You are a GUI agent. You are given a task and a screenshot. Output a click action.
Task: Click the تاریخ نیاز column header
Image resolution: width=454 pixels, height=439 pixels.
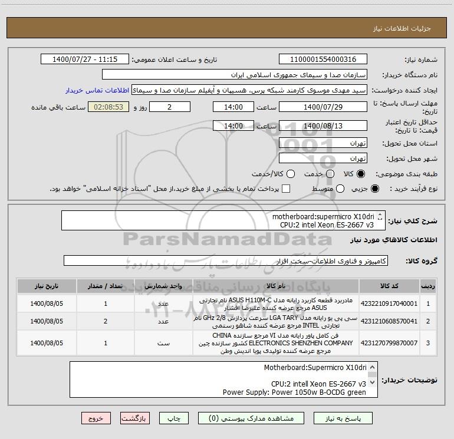point(47,286)
